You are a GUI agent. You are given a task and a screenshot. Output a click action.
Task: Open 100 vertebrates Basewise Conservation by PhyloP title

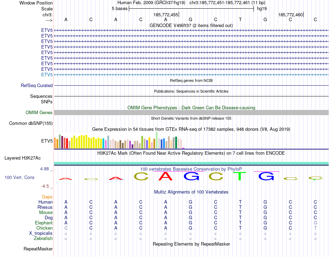(x=191, y=169)
